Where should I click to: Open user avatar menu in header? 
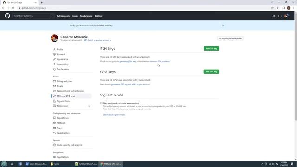pos(287,16)
